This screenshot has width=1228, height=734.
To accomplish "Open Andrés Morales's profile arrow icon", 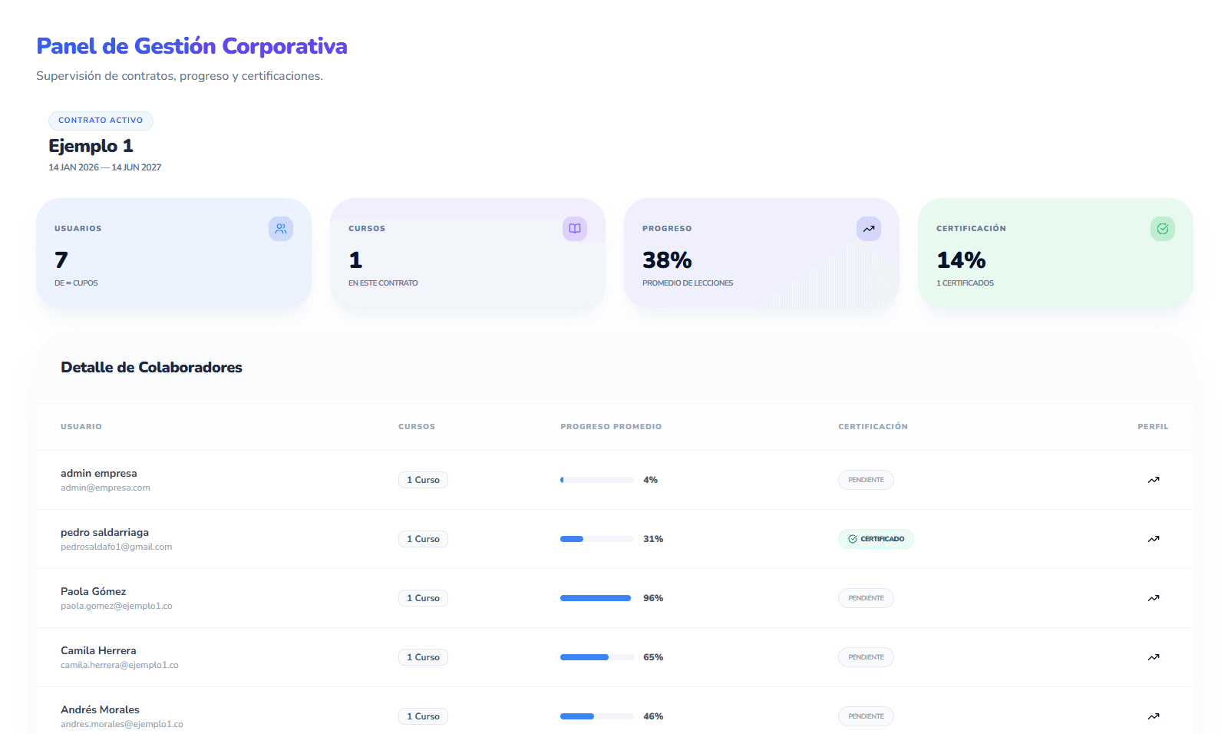I will (1153, 716).
